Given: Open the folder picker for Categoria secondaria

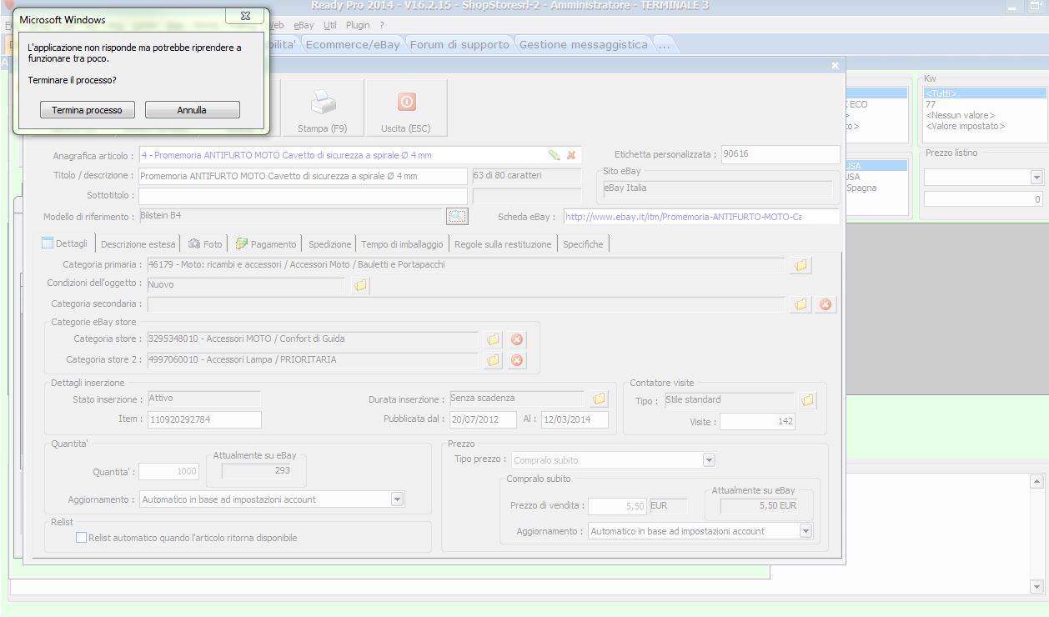Looking at the screenshot, I should [x=801, y=304].
